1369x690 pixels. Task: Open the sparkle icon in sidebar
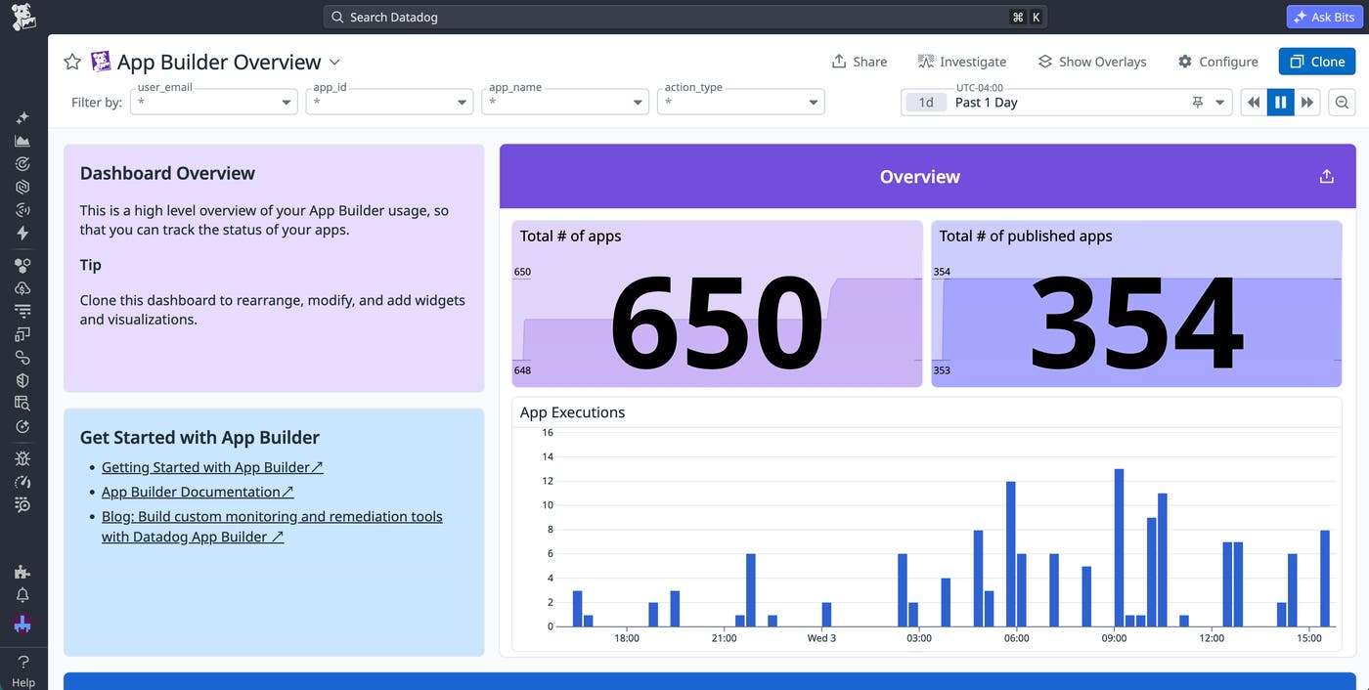coord(22,117)
